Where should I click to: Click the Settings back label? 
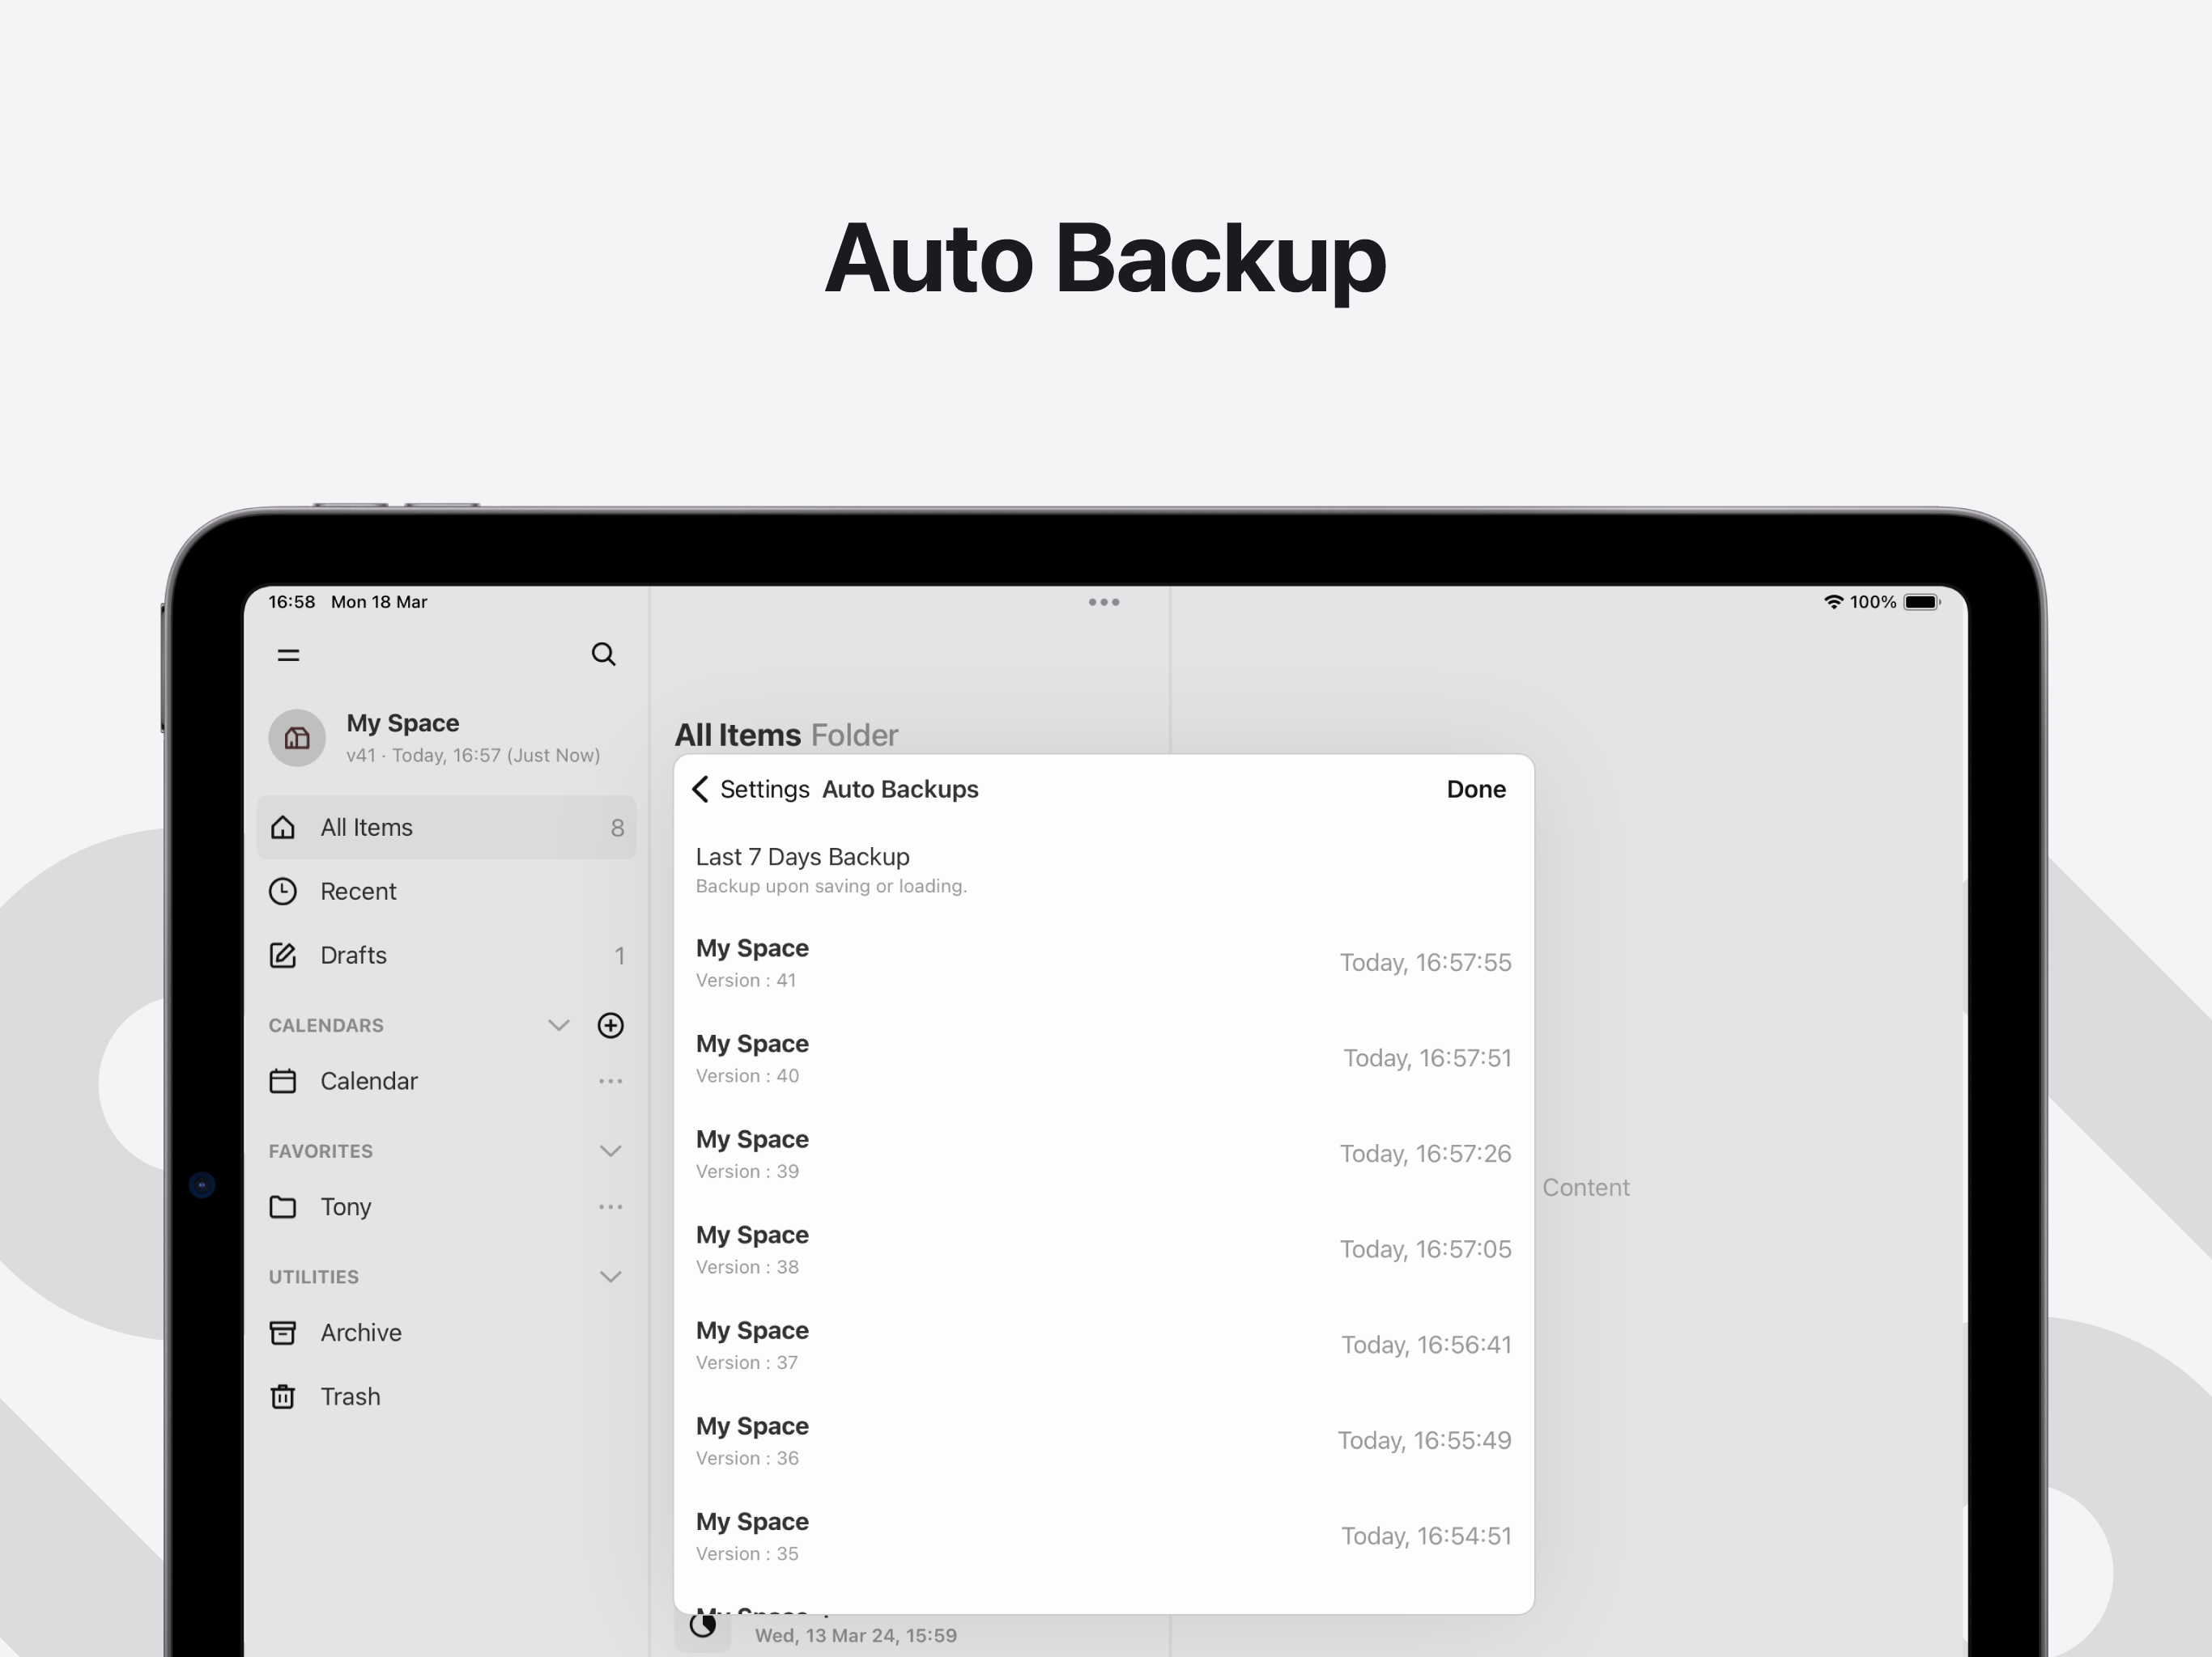[x=765, y=790]
